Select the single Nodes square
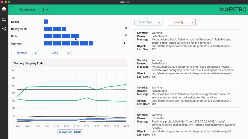Screen dimensions: 248x139 46,22
